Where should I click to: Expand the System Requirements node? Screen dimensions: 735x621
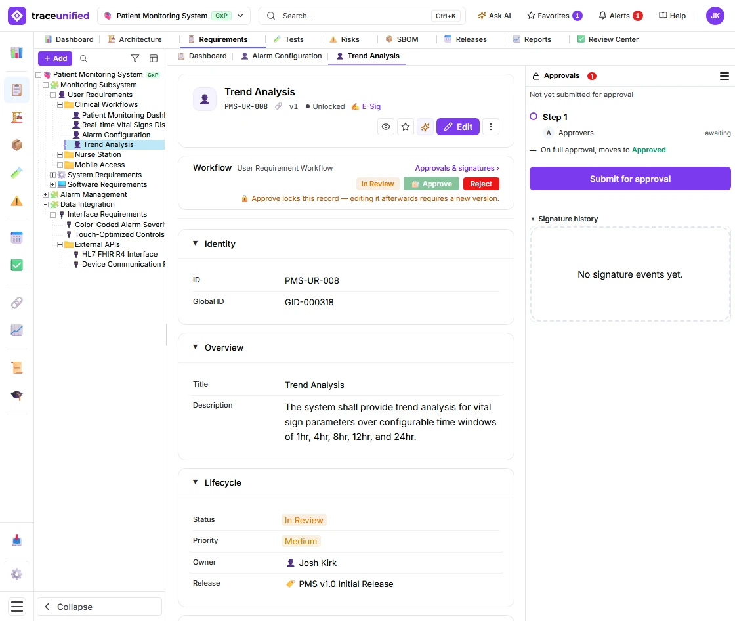53,175
